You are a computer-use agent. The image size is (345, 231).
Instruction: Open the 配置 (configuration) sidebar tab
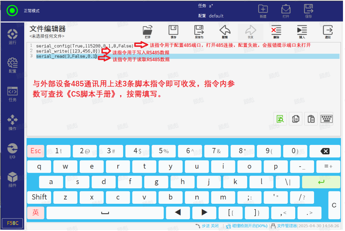point(12,65)
